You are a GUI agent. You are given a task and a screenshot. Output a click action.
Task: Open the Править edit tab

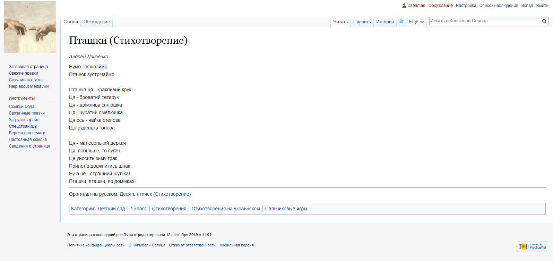(362, 22)
